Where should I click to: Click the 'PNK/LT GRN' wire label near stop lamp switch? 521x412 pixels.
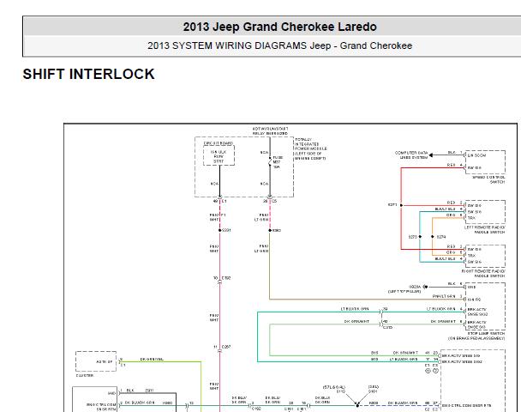(444, 296)
